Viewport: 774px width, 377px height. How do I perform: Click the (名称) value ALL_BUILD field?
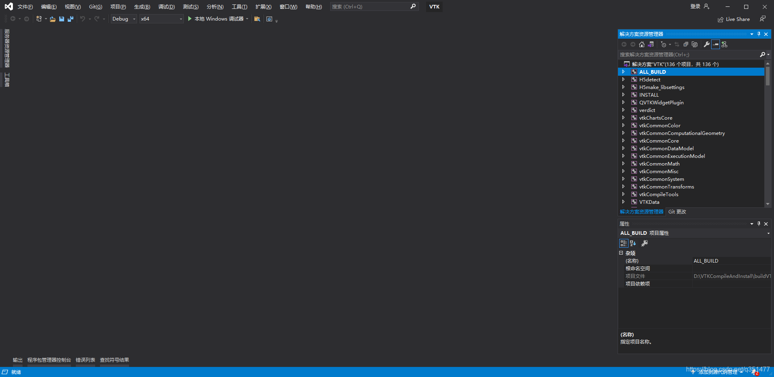[x=732, y=261]
